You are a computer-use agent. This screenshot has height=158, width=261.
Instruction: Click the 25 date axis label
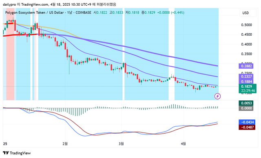click(5, 143)
